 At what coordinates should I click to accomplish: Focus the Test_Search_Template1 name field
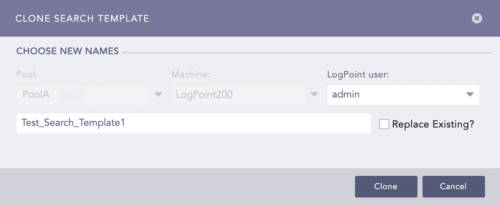tap(193, 123)
